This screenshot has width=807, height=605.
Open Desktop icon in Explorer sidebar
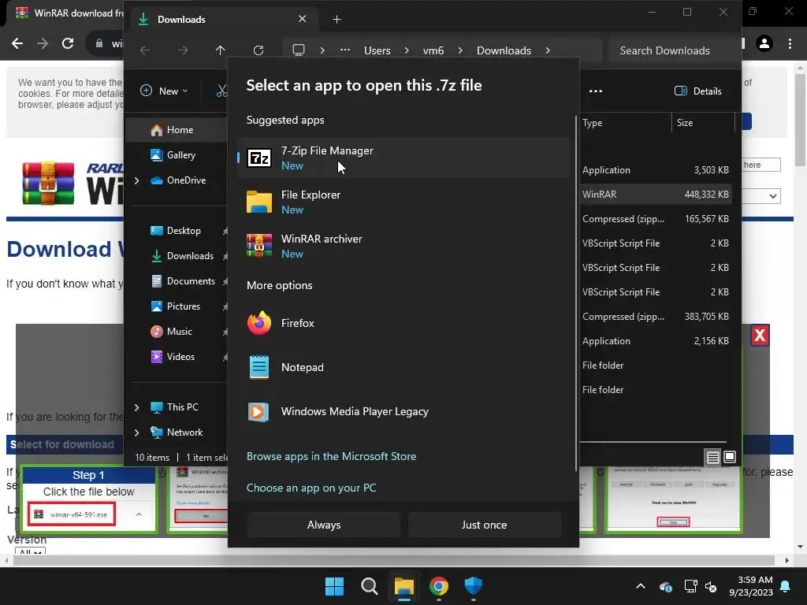157,231
